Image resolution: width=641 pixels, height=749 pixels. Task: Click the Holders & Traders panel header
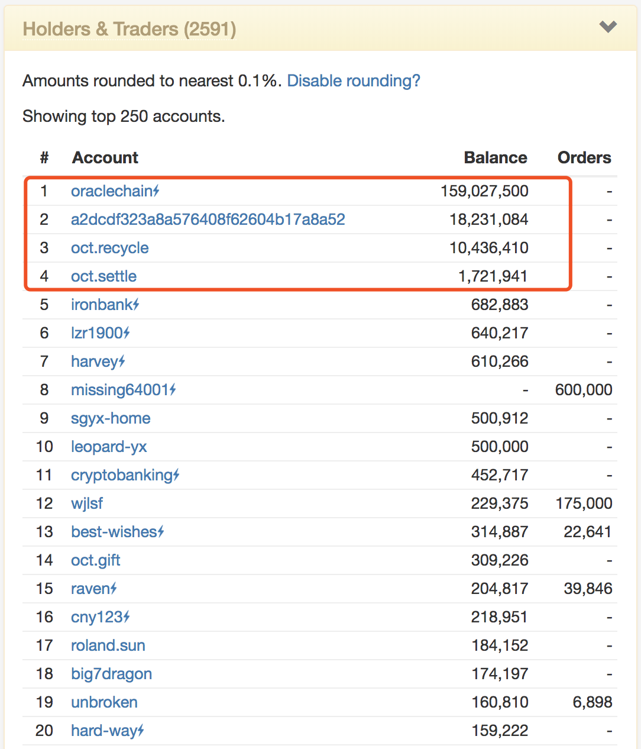130,29
